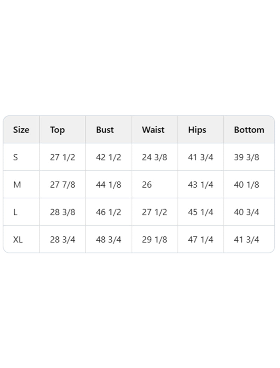Click the Top column header
The image size is (280, 368).
(x=57, y=130)
